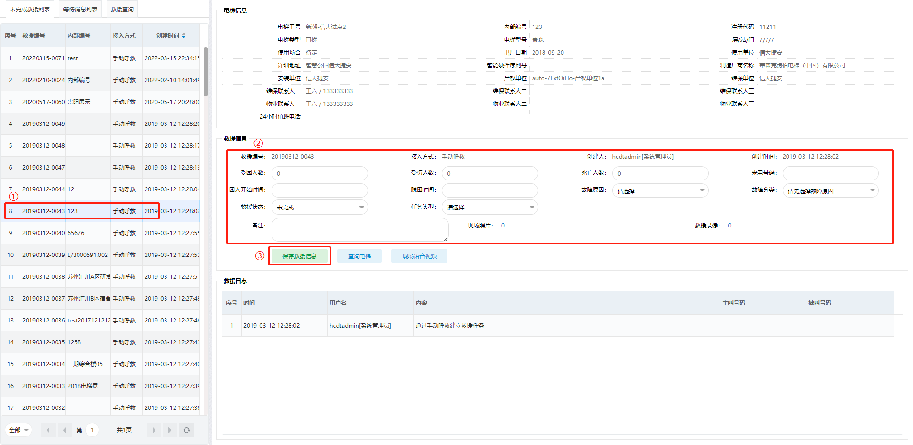Open the 救援查询 tab
This screenshot has height=445, width=913.
122,9
